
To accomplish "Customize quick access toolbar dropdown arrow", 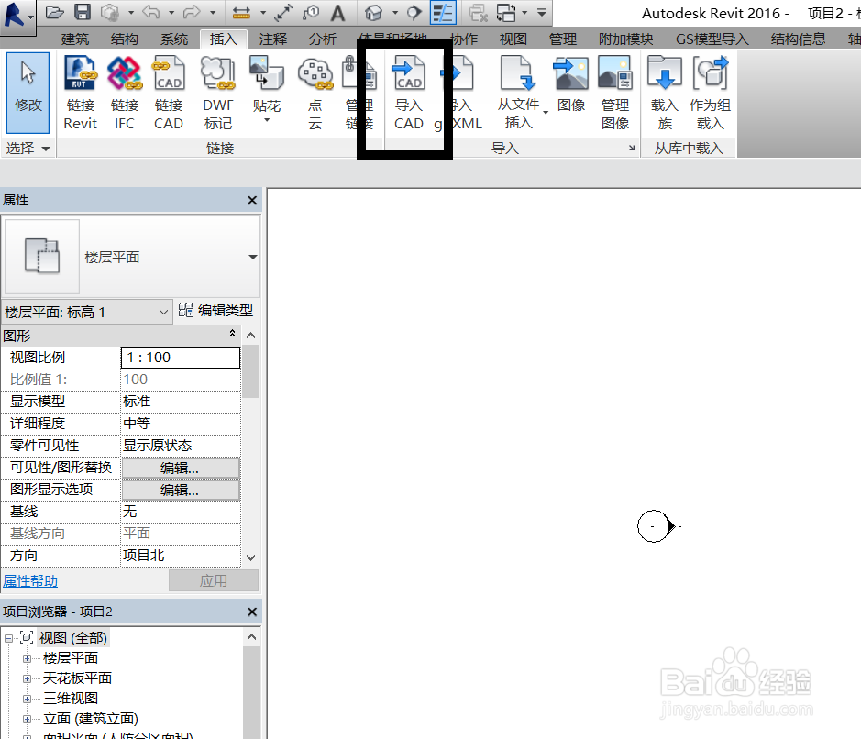I will point(542,13).
